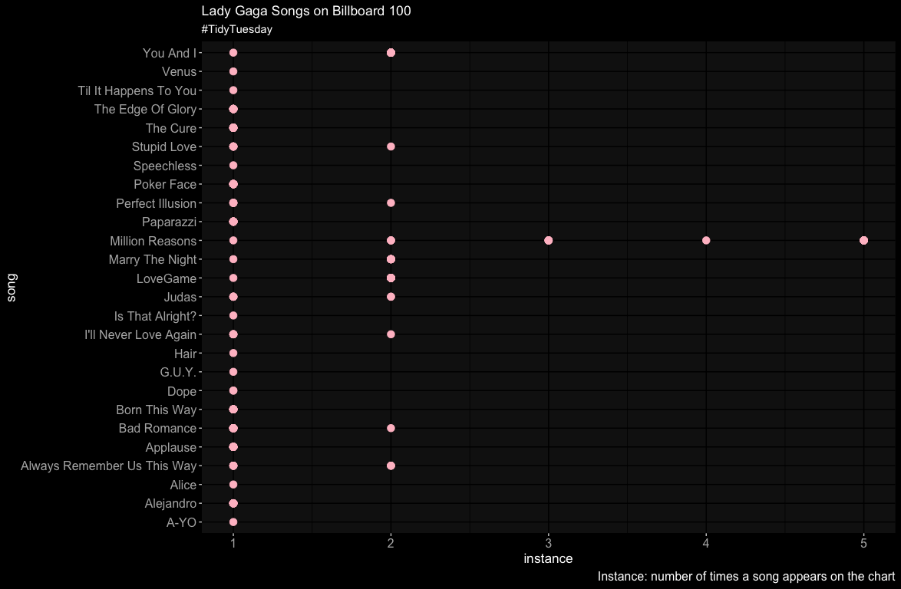
Task: Select the 'Is That Alright?' label
Action: pyautogui.click(x=155, y=316)
